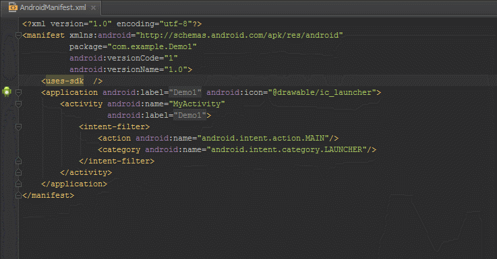Click the @drawable/ic_launcher icon reference

click(x=322, y=92)
